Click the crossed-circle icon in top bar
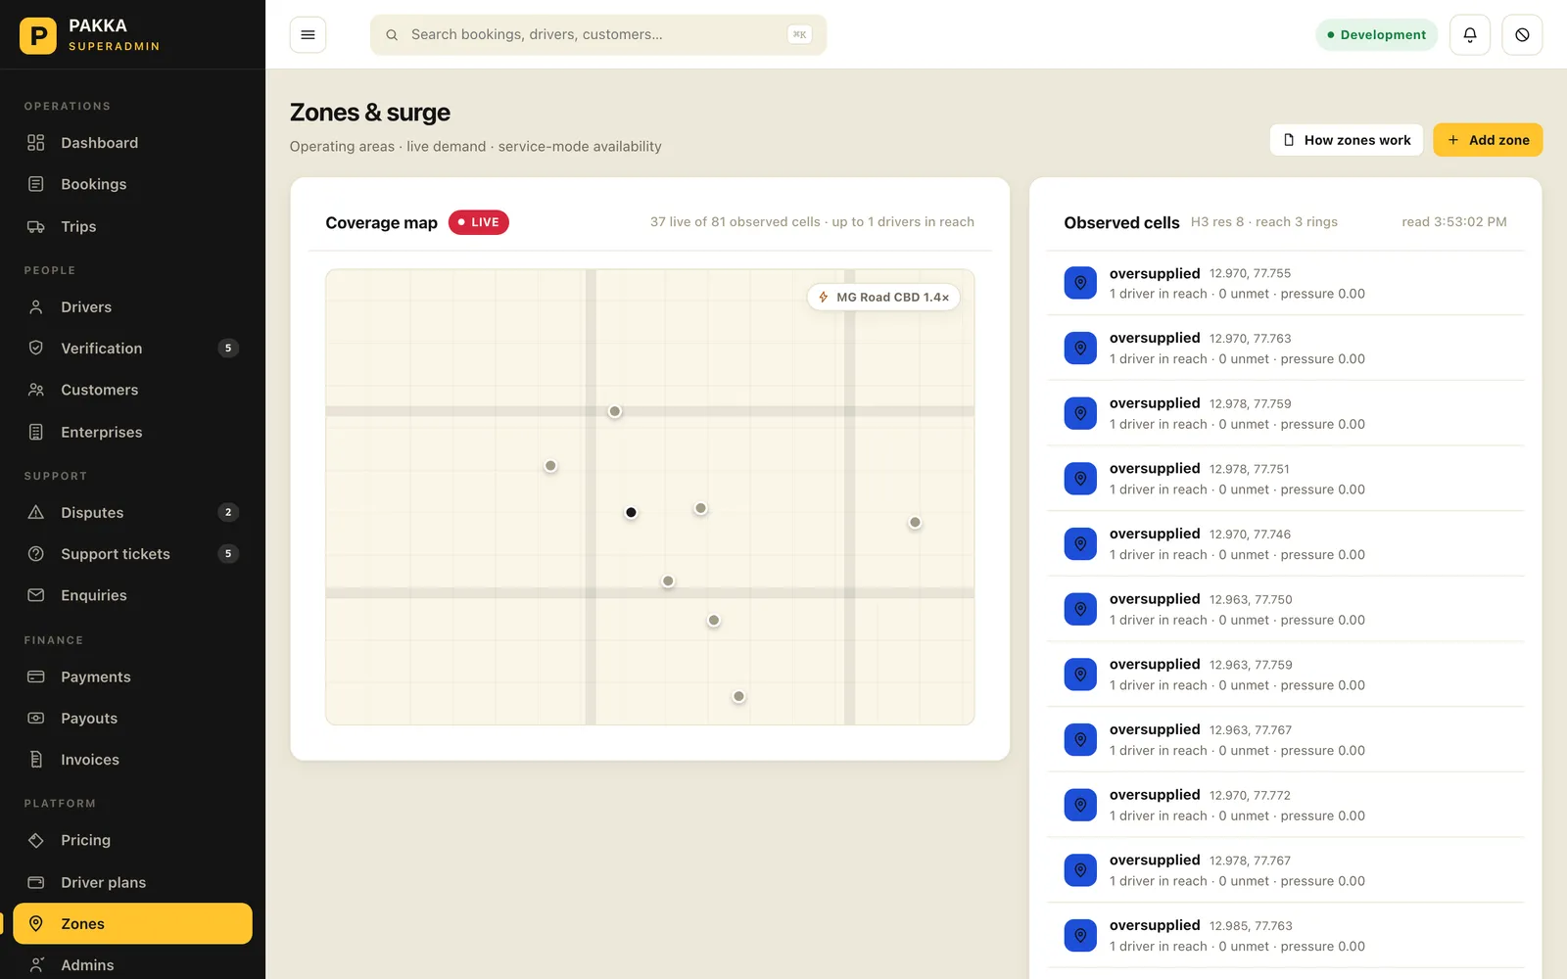The height and width of the screenshot is (979, 1567). tap(1522, 35)
